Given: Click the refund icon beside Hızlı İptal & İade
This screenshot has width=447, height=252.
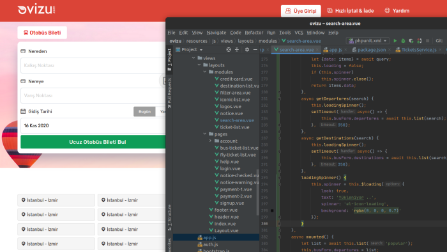Looking at the screenshot, I should pyautogui.click(x=330, y=11).
